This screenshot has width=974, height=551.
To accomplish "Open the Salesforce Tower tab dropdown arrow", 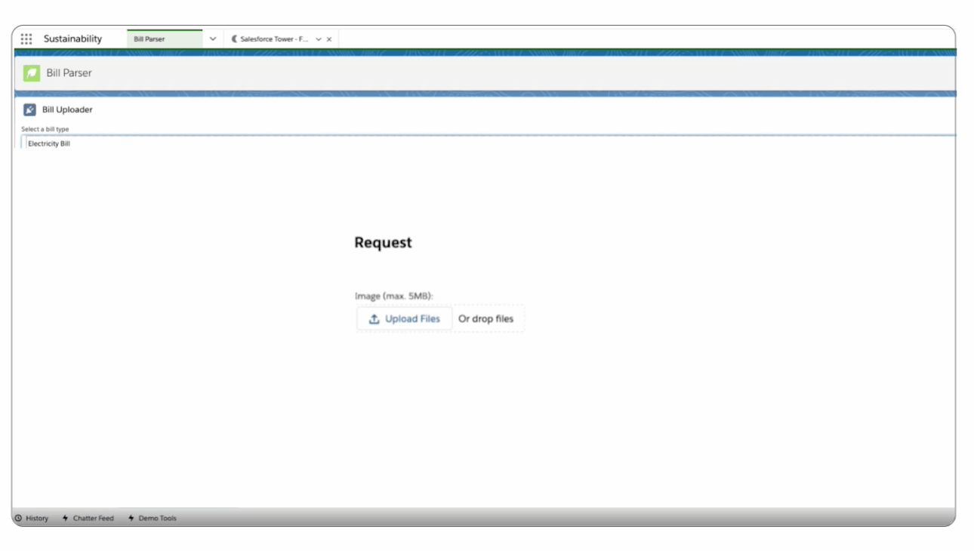I will point(319,39).
